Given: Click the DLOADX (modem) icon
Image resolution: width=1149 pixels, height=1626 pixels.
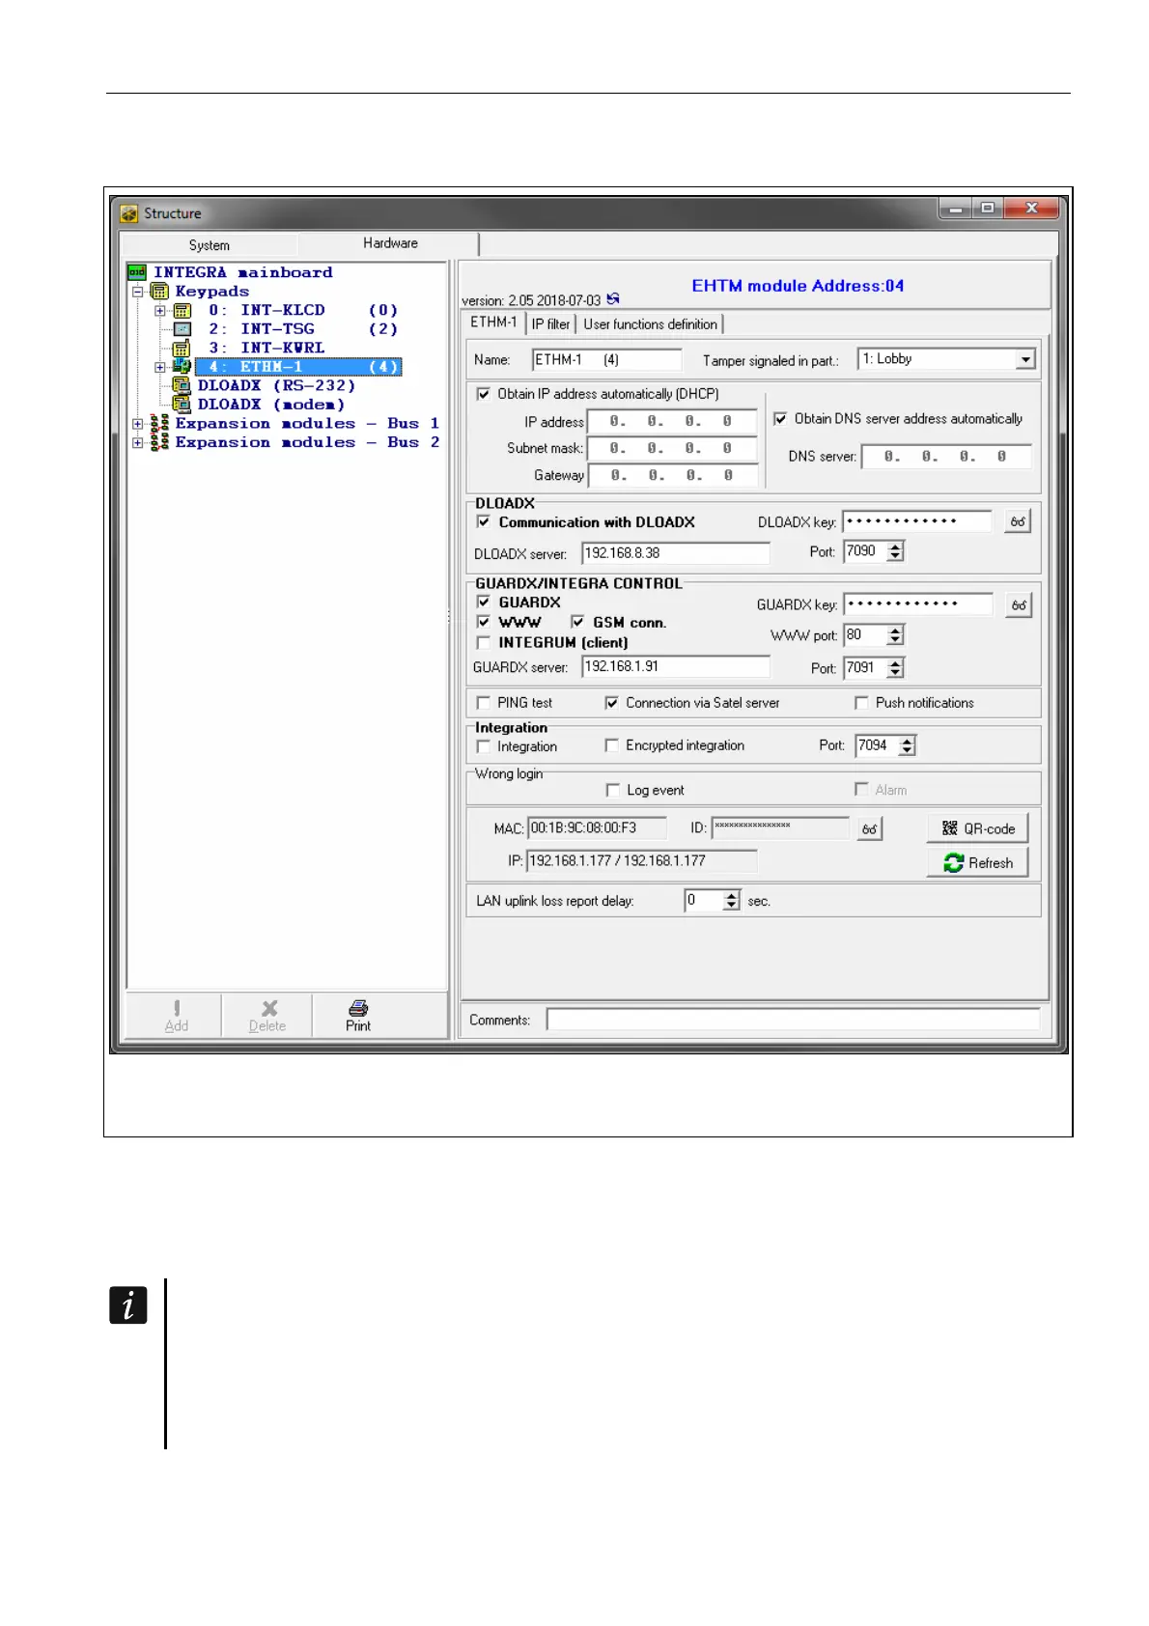Looking at the screenshot, I should 182,404.
